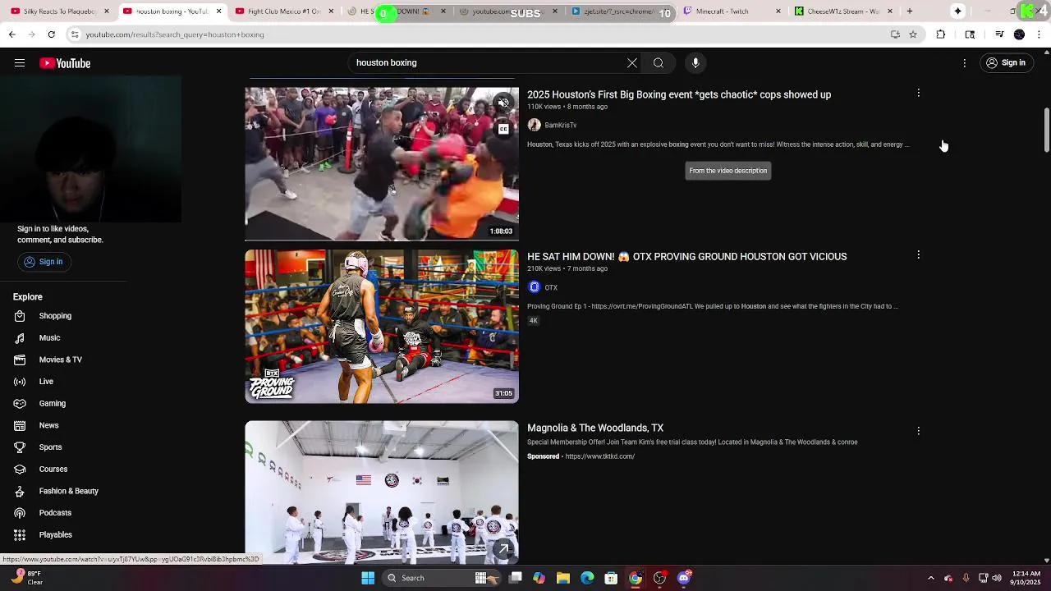Screen dimensions: 1051x591
Task: Visit the BamKrisTv channel name link
Action: (x=561, y=126)
